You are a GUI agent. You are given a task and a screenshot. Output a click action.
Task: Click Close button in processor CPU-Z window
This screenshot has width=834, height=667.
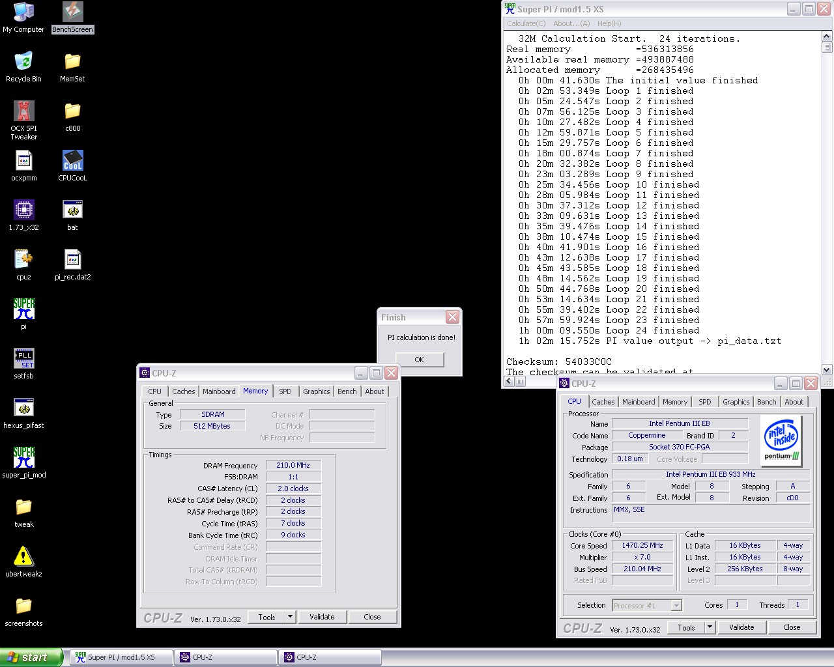pyautogui.click(x=792, y=627)
